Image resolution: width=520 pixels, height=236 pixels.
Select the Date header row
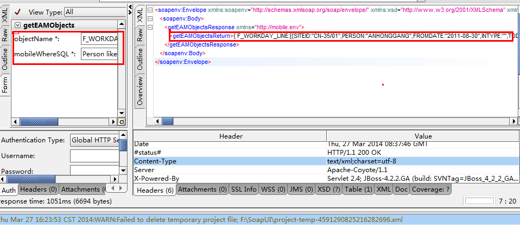326,145
